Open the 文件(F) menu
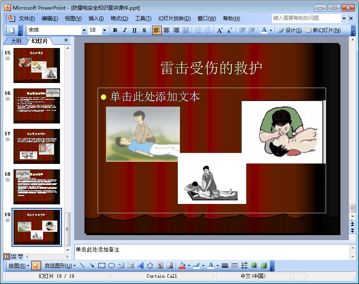 27,19
